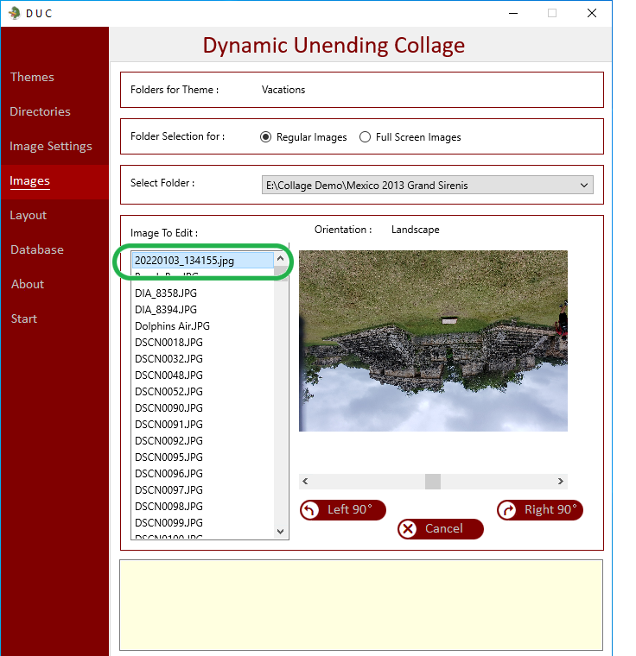
Task: Select DIA_8358.JPG in the list
Action: tap(166, 293)
